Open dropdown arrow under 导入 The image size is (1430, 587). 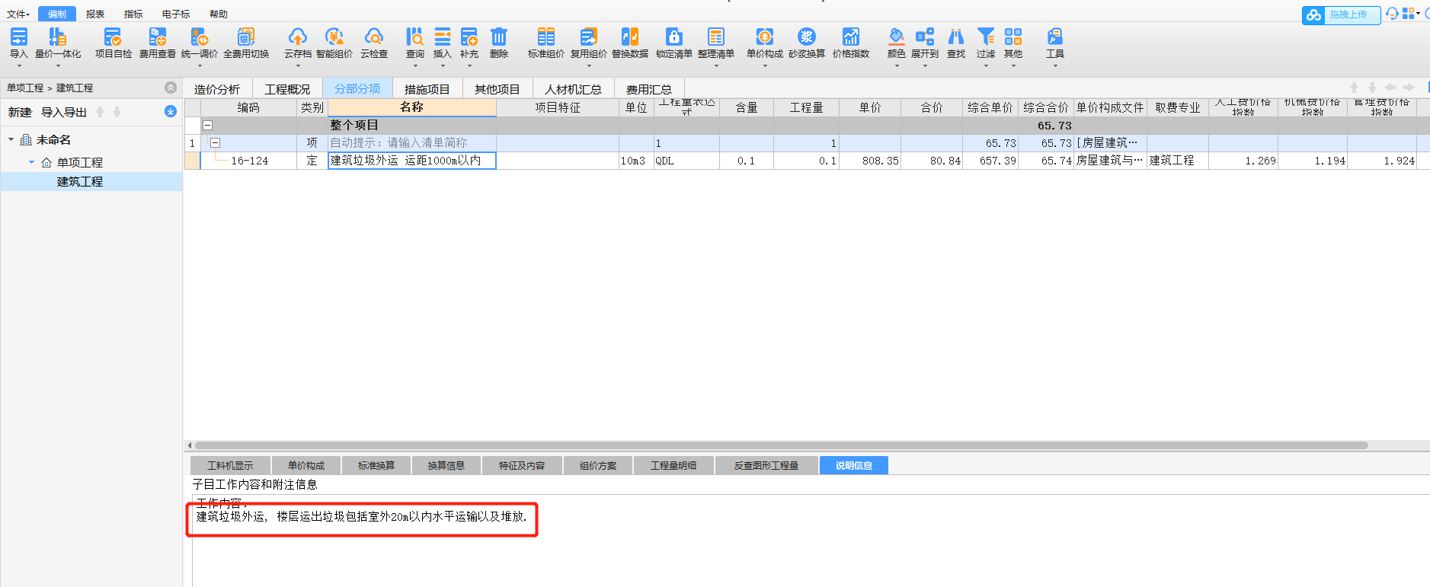18,65
